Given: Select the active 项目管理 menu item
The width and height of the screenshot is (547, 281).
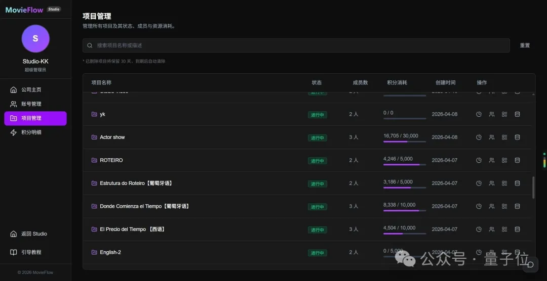Looking at the screenshot, I should tap(35, 118).
